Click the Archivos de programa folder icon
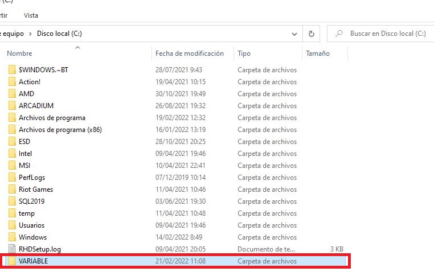 click(x=12, y=118)
